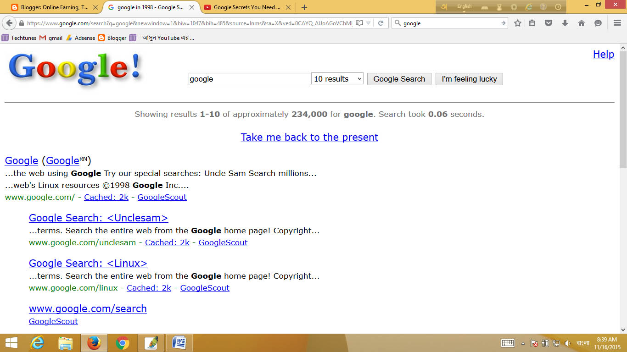Image resolution: width=627 pixels, height=352 pixels.
Task: Click the Avro help question icon
Action: [543, 7]
